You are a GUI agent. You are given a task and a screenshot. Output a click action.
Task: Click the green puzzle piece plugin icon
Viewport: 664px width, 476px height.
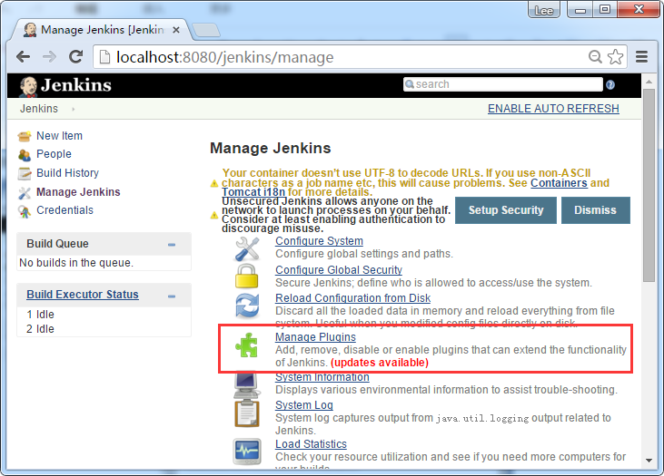pos(247,345)
